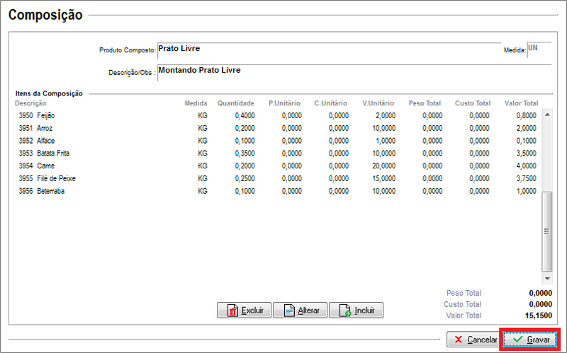The image size is (567, 353).
Task: Click the Produto Composto field
Action: click(327, 49)
